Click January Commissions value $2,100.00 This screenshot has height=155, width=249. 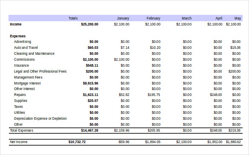[x=122, y=59]
